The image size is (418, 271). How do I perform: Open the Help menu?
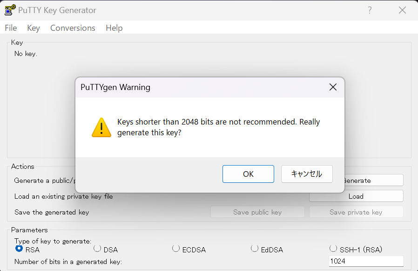pos(114,28)
